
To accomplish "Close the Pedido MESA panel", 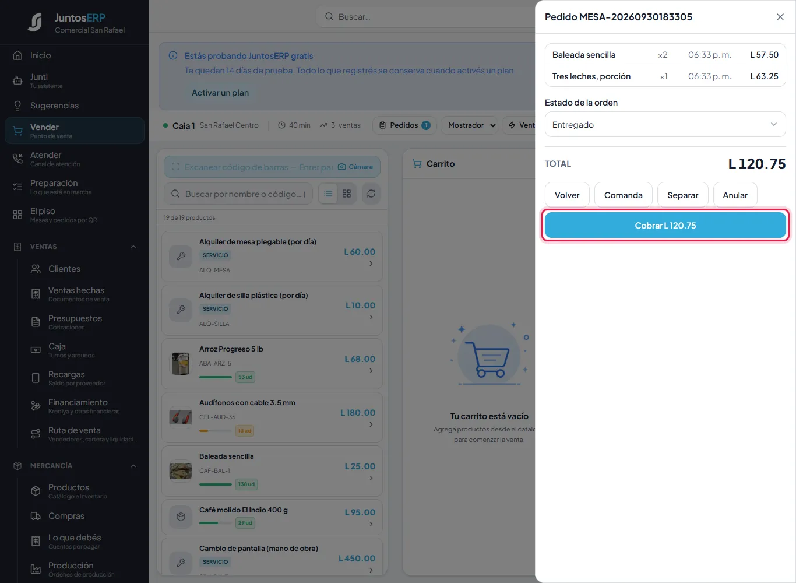I will (780, 17).
